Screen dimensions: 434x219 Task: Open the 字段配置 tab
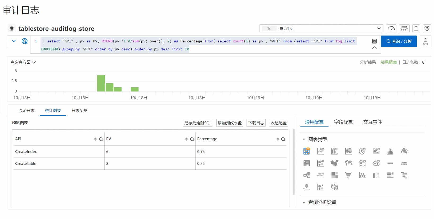click(343, 122)
